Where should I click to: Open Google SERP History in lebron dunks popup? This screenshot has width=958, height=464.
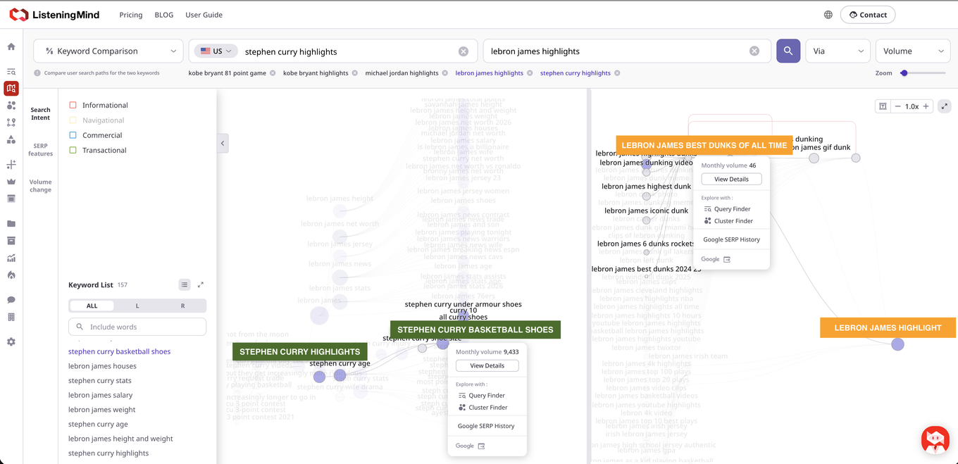731,239
